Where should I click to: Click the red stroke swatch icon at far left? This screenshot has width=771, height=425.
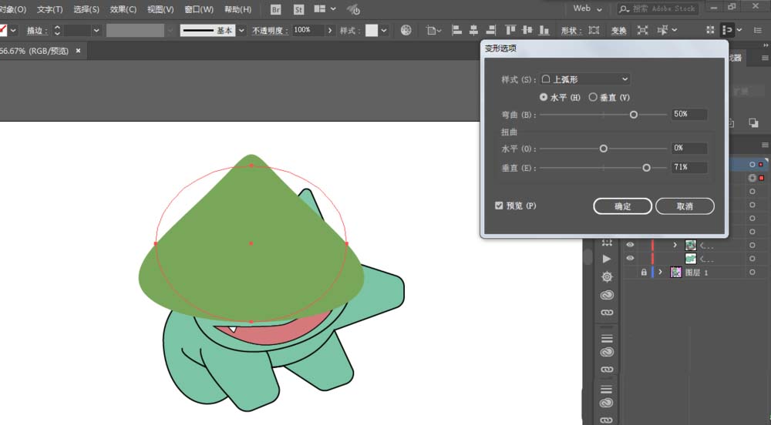3,30
